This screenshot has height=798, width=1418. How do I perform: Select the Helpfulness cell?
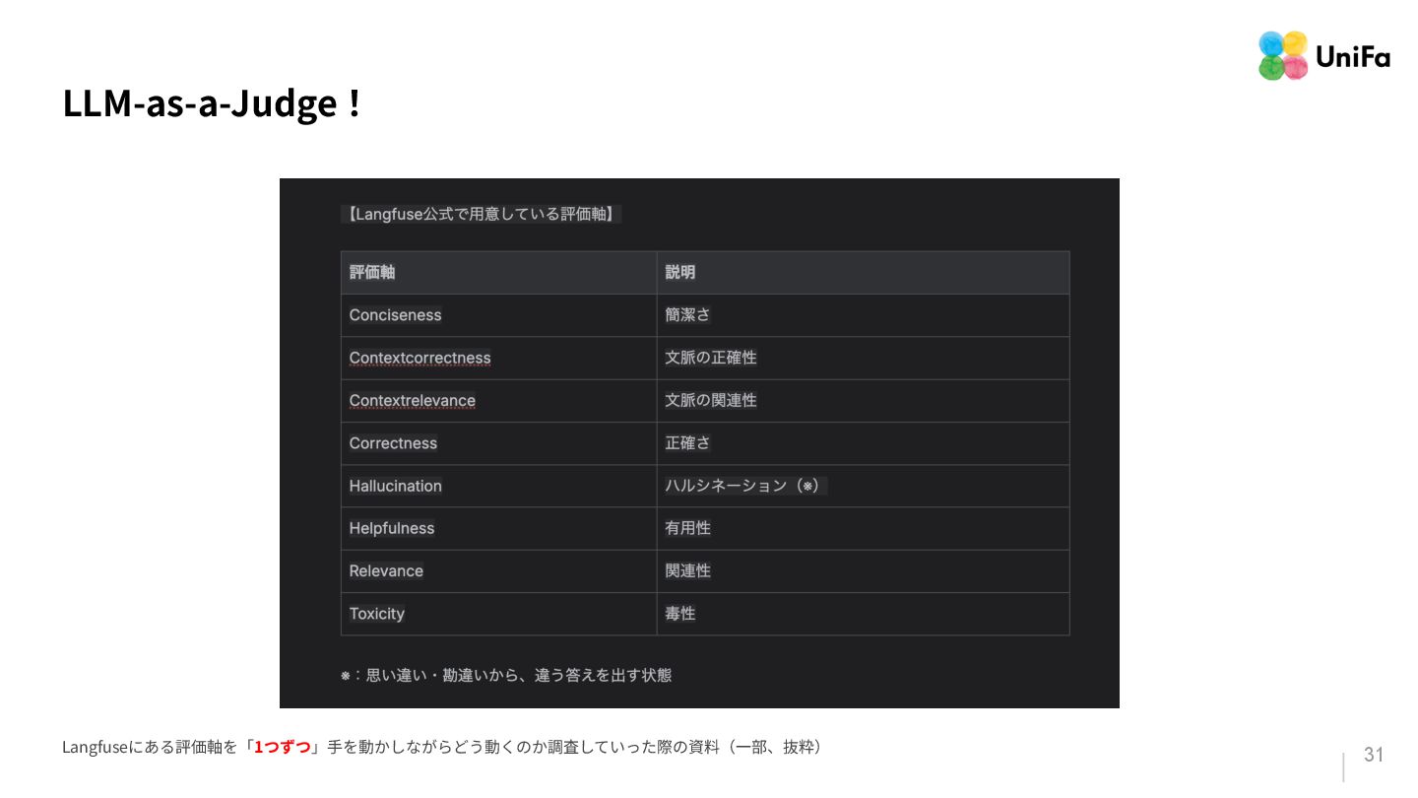498,528
